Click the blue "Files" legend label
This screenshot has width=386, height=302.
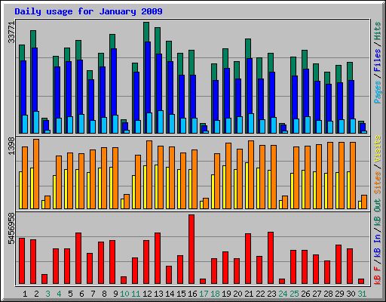[x=377, y=60]
